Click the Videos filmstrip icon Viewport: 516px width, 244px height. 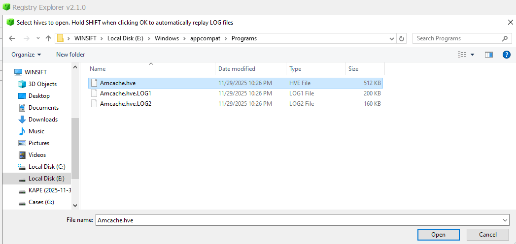pos(22,155)
